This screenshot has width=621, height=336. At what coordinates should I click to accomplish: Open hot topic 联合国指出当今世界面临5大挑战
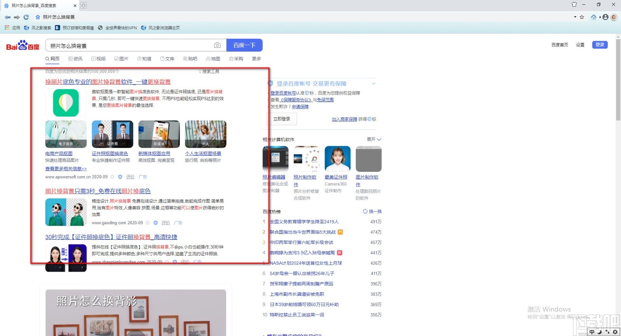pyautogui.click(x=303, y=232)
